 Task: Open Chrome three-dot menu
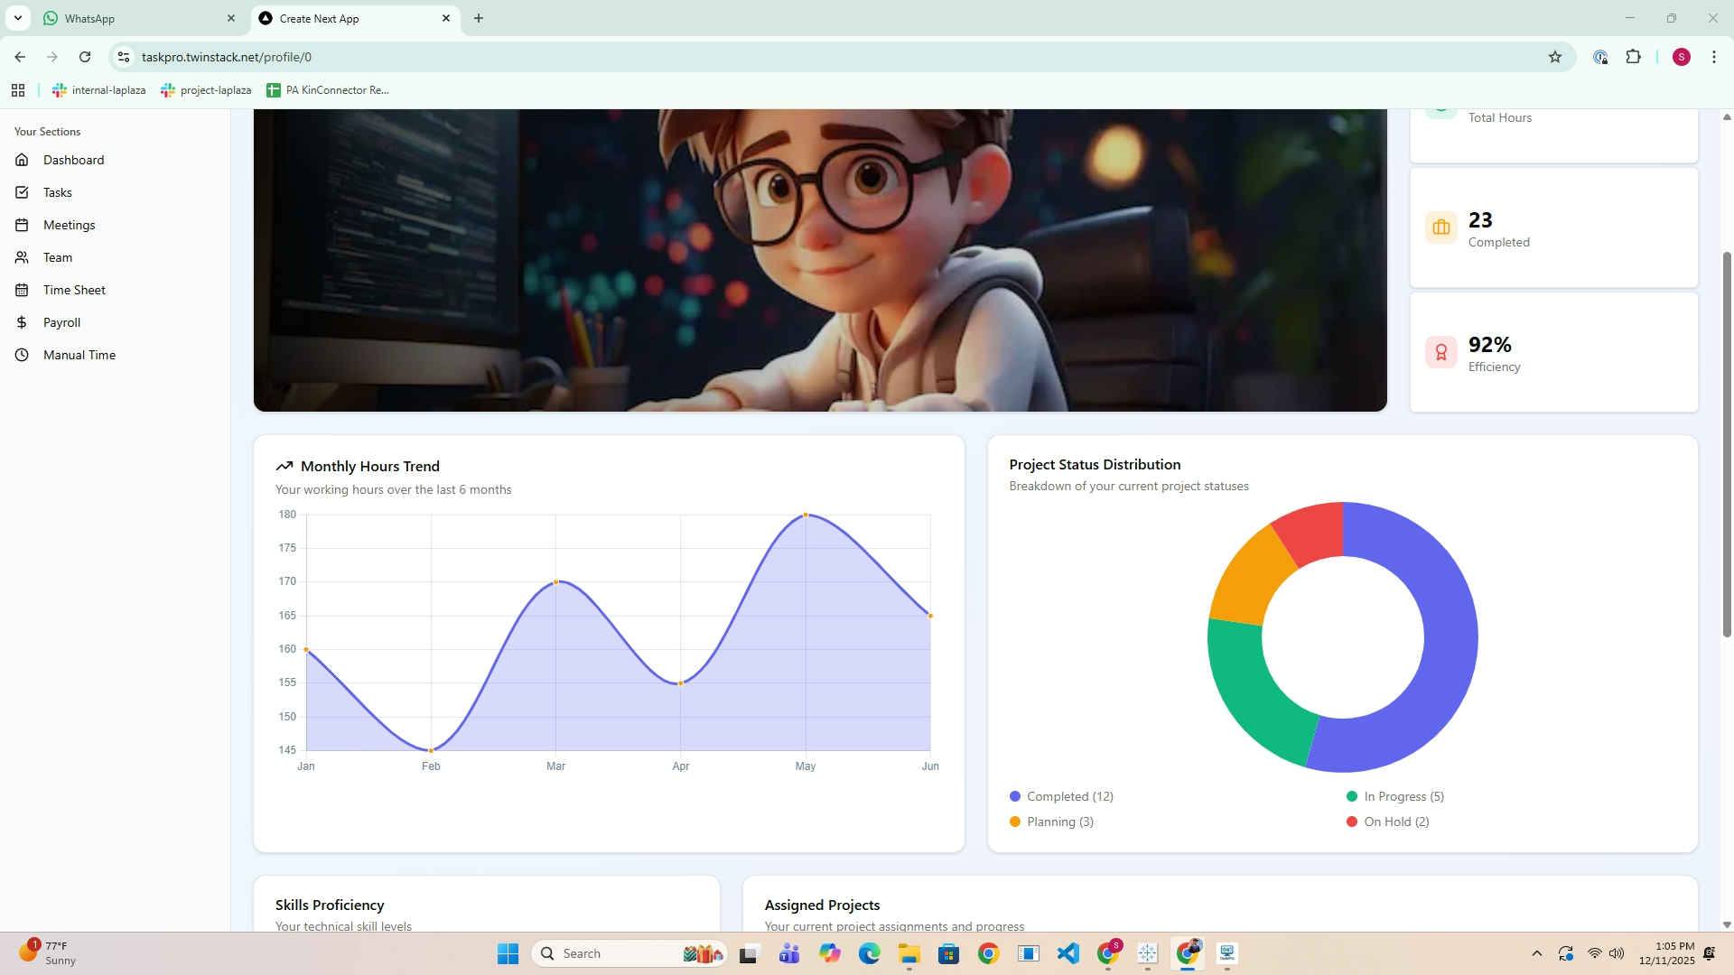[1713, 57]
